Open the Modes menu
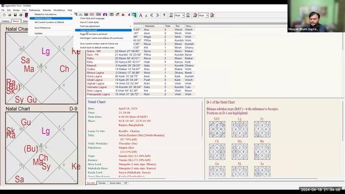The image size is (345, 194). [x=16, y=10]
